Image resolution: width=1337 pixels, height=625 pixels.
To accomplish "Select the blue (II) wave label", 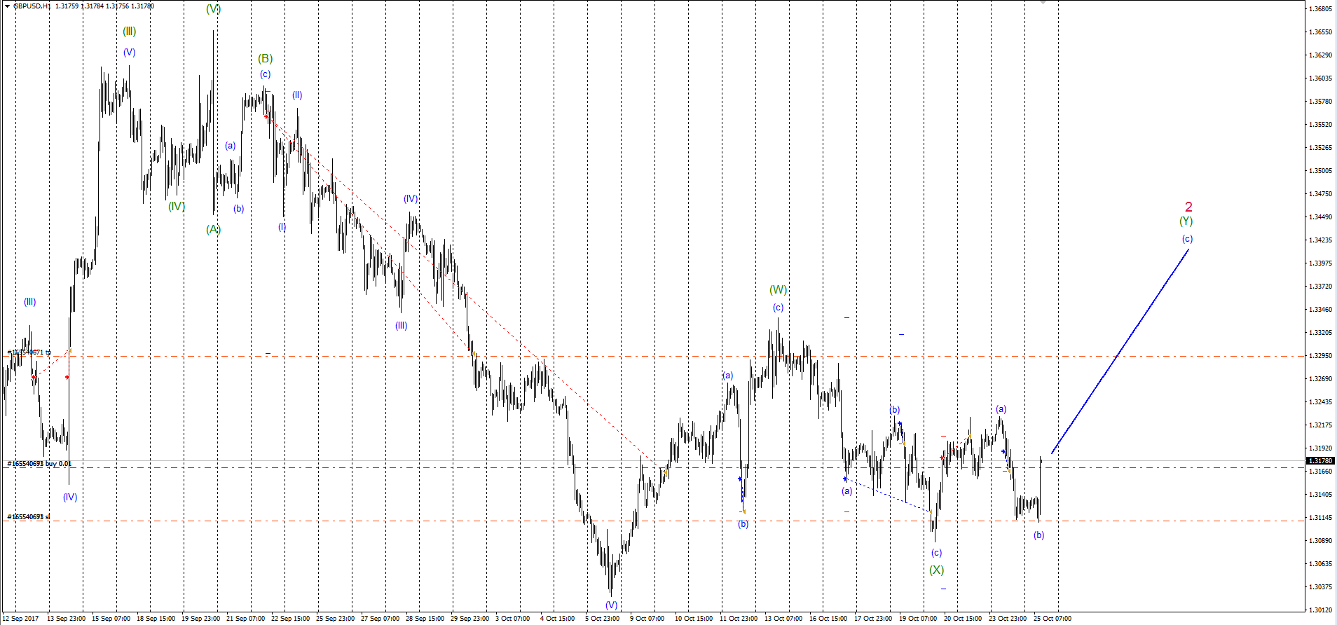I will 297,95.
